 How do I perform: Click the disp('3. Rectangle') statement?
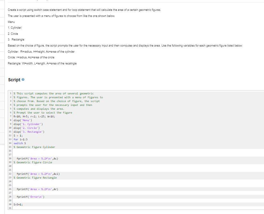(27, 132)
